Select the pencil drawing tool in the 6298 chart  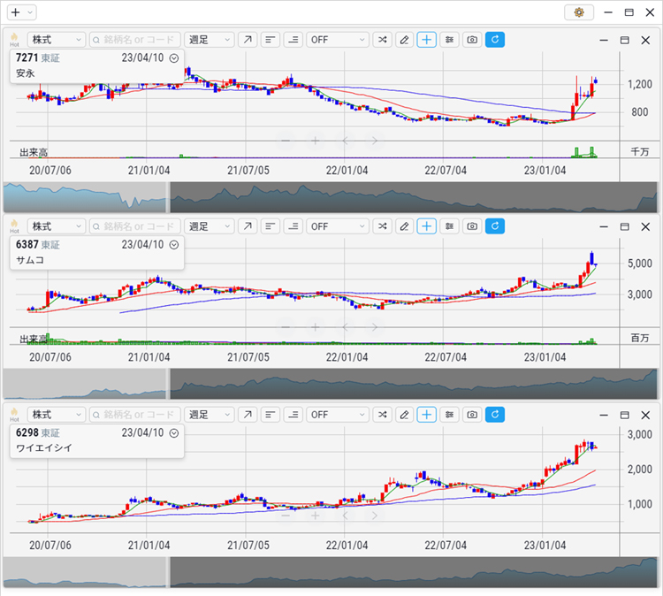(x=404, y=415)
